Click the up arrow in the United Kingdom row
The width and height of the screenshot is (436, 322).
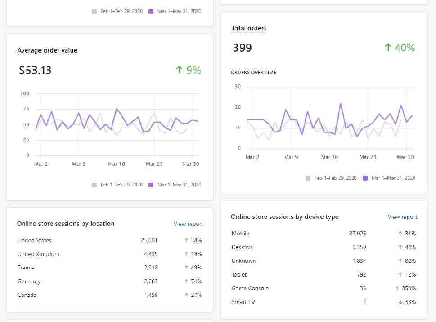(186, 254)
